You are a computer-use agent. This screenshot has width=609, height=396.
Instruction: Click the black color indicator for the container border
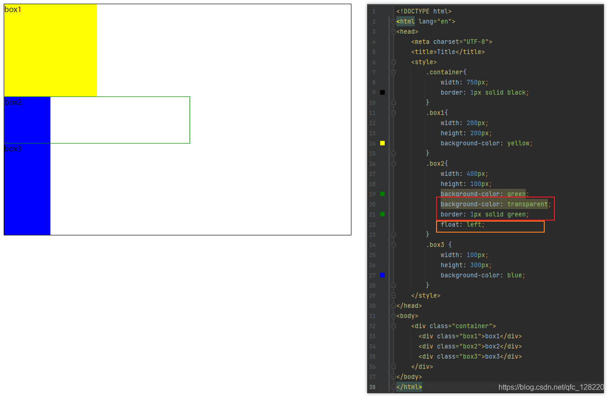382,92
